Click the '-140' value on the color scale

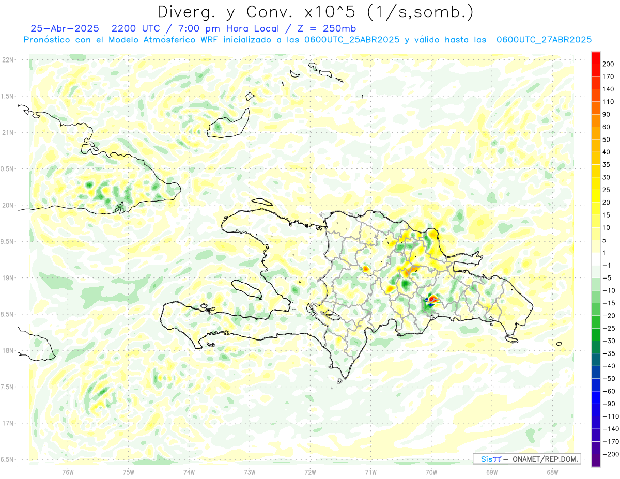point(610,429)
